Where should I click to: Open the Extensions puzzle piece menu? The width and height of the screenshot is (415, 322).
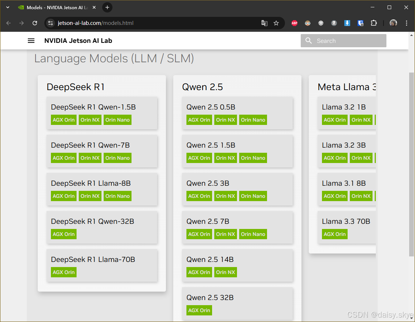[x=374, y=23]
